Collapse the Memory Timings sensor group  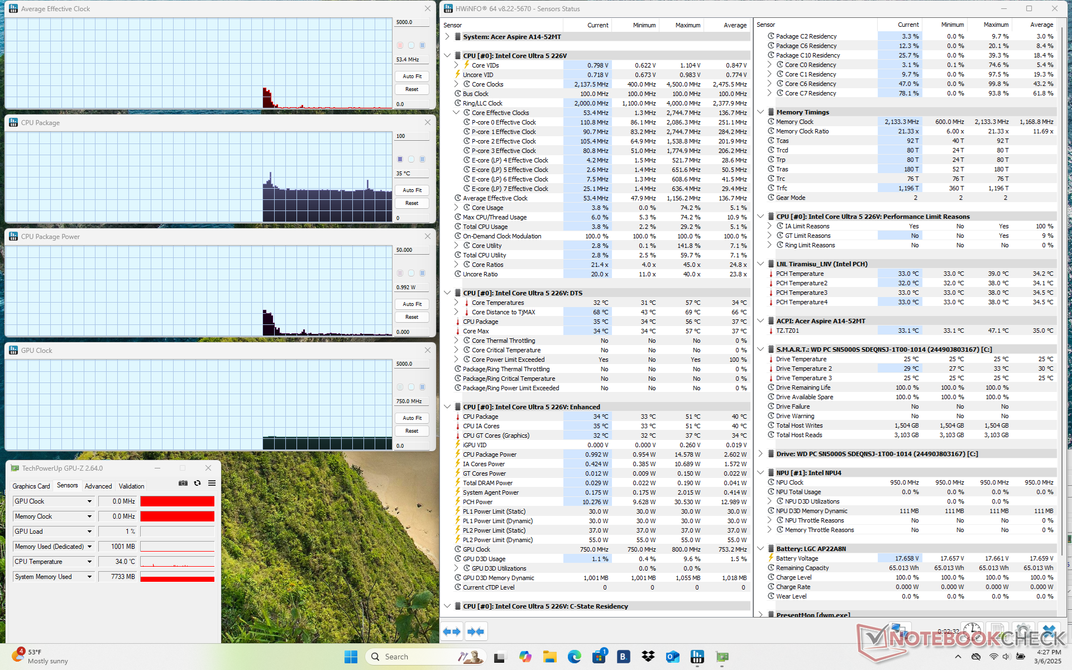[760, 112]
